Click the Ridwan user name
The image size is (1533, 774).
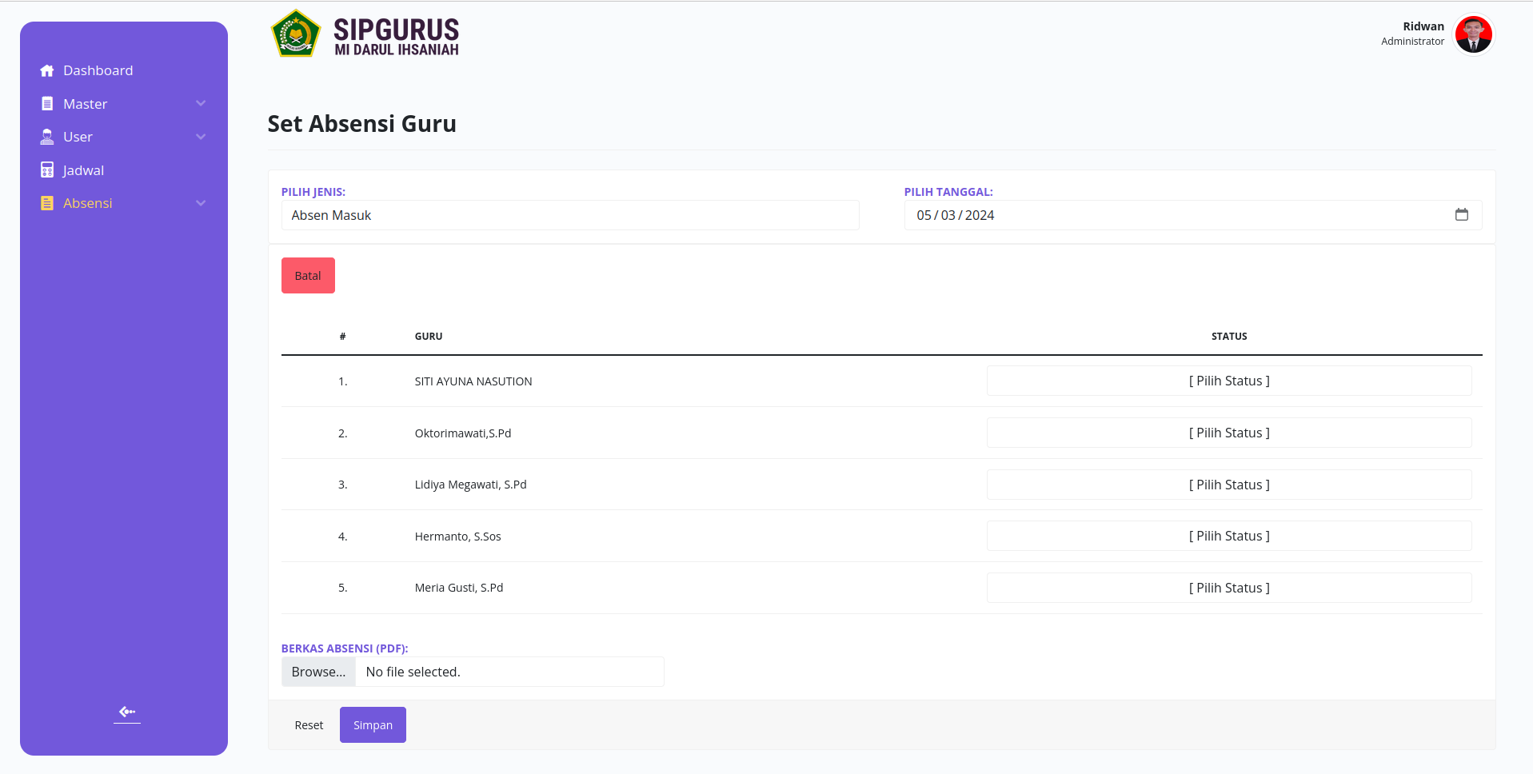1423,26
